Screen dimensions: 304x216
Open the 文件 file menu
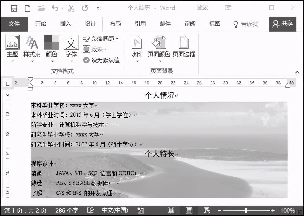(14, 24)
